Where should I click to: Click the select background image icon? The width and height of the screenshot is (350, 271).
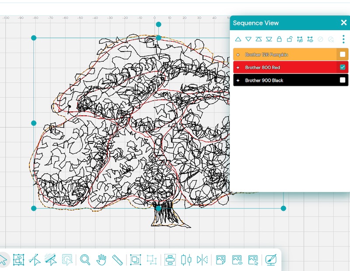(253, 260)
